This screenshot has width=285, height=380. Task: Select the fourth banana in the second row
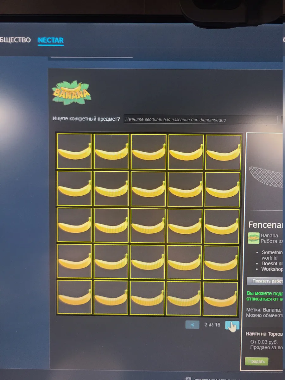click(185, 189)
